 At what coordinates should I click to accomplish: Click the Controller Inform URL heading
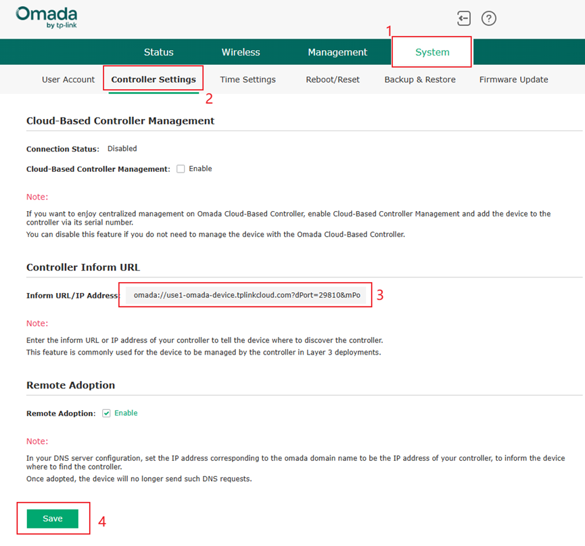(x=83, y=267)
